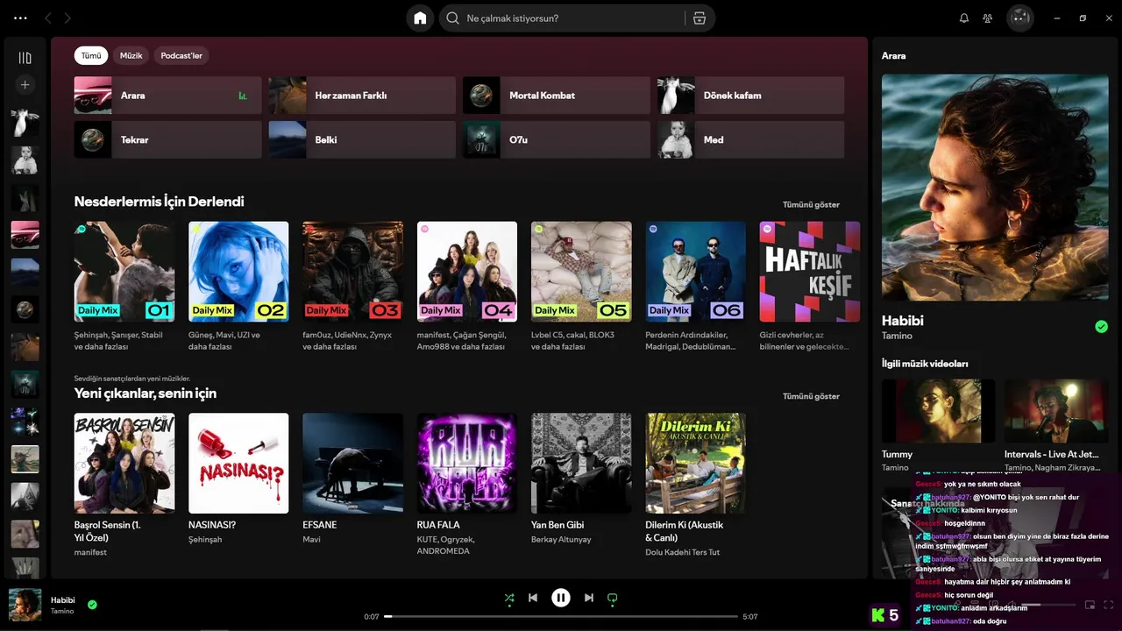Open RUA FALA album cover

pos(467,463)
